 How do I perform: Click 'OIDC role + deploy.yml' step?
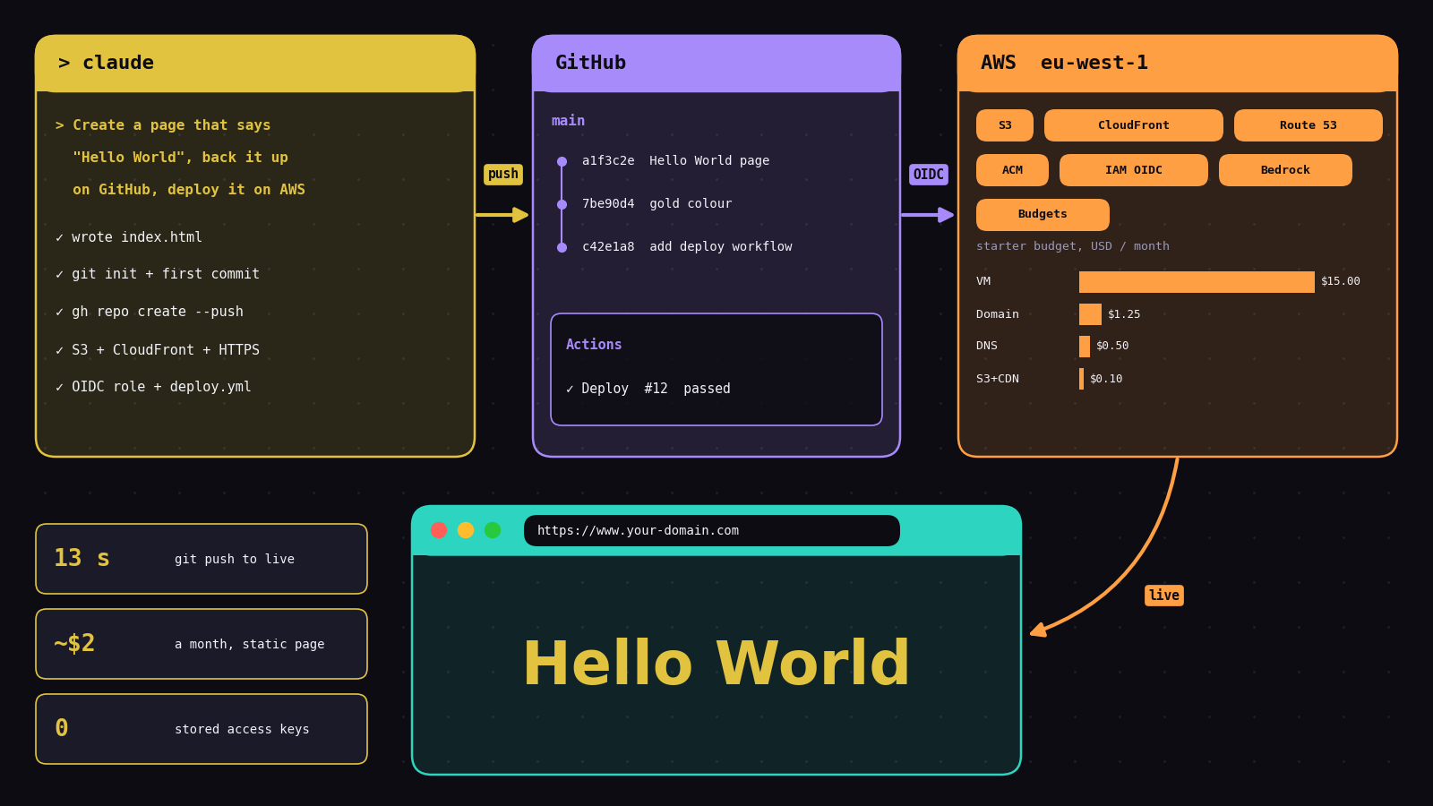(x=153, y=387)
